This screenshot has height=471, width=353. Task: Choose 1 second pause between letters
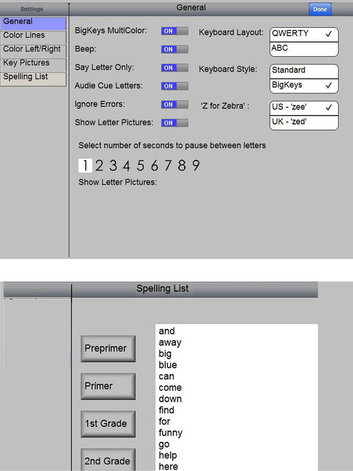point(85,165)
